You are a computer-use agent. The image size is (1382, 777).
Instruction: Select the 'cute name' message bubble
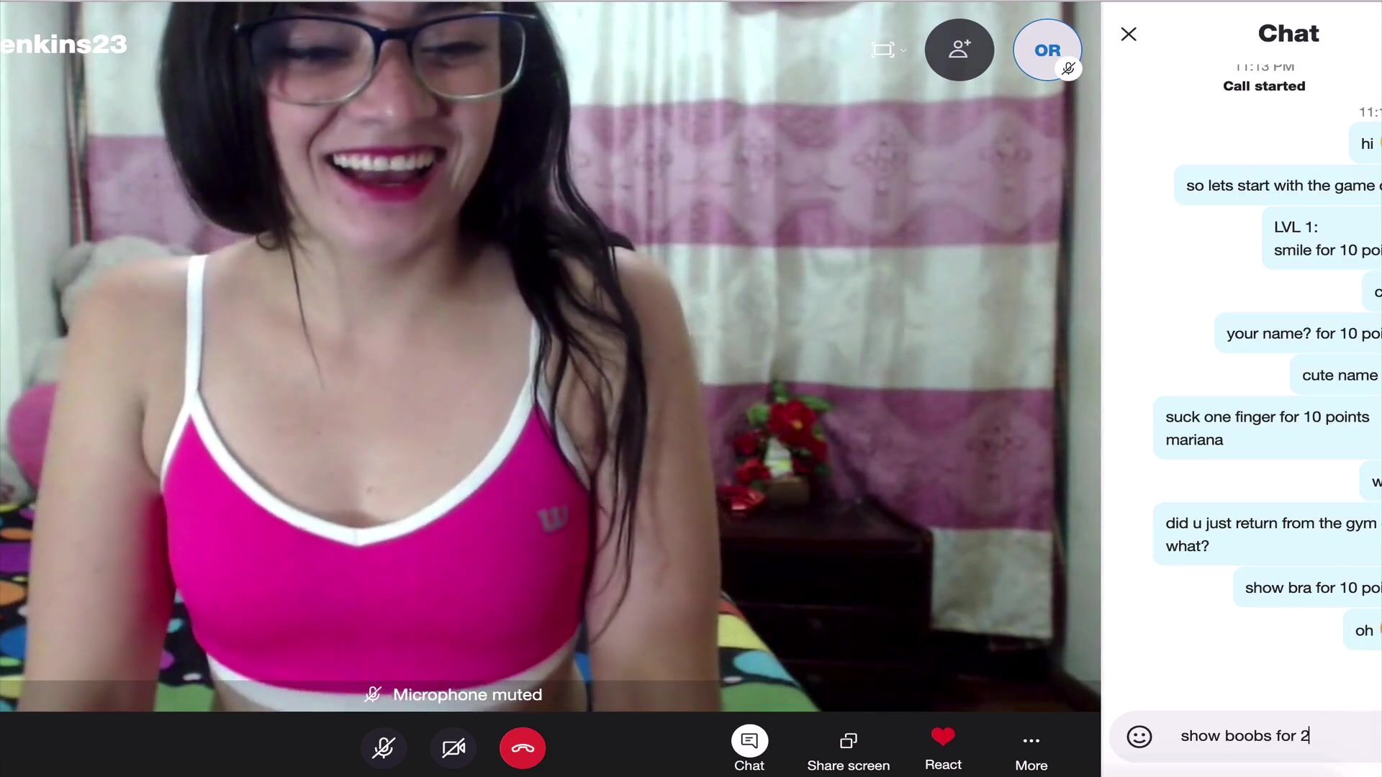1338,375
